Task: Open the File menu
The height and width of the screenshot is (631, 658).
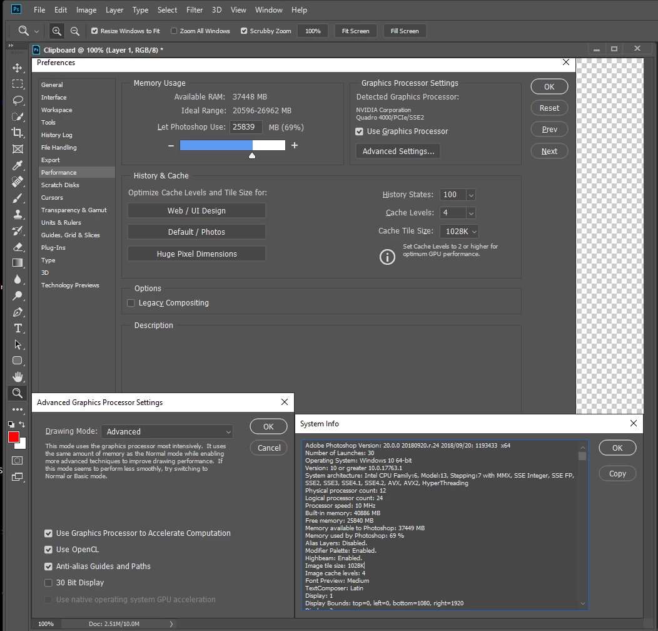Action: point(39,9)
